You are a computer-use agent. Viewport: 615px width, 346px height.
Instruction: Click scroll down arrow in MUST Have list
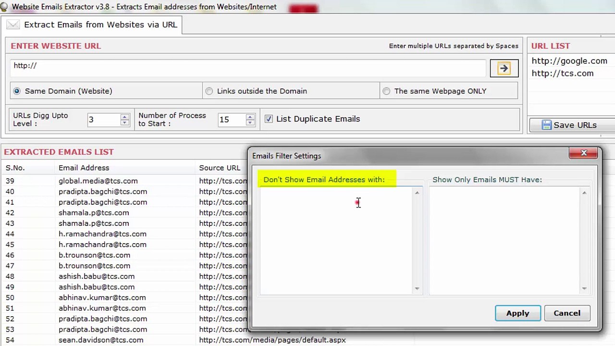(x=584, y=288)
